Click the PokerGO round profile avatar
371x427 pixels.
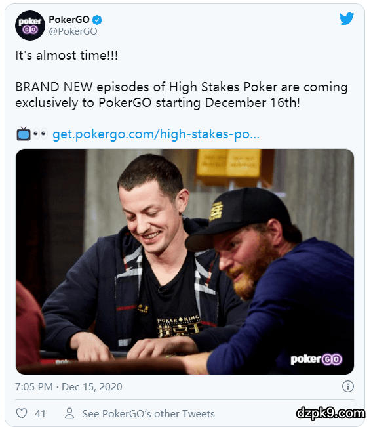click(30, 26)
